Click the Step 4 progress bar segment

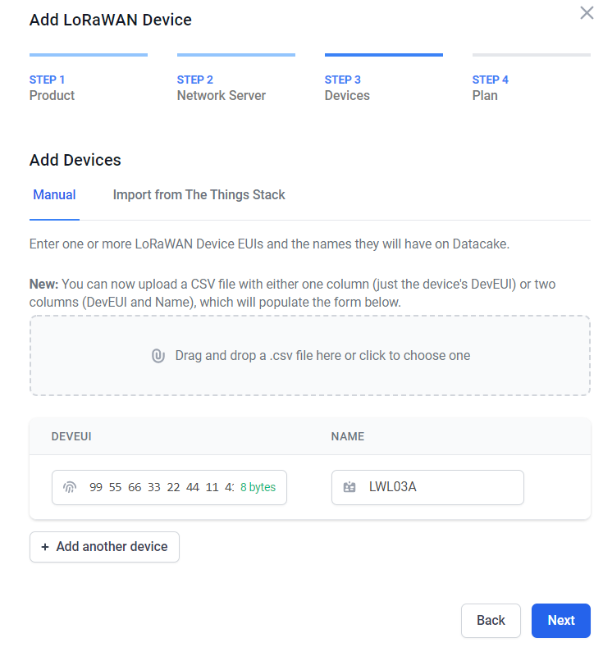pyautogui.click(x=531, y=55)
